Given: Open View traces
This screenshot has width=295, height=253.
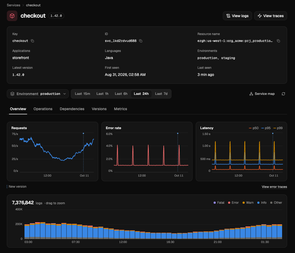Looking at the screenshot, I should point(271,16).
